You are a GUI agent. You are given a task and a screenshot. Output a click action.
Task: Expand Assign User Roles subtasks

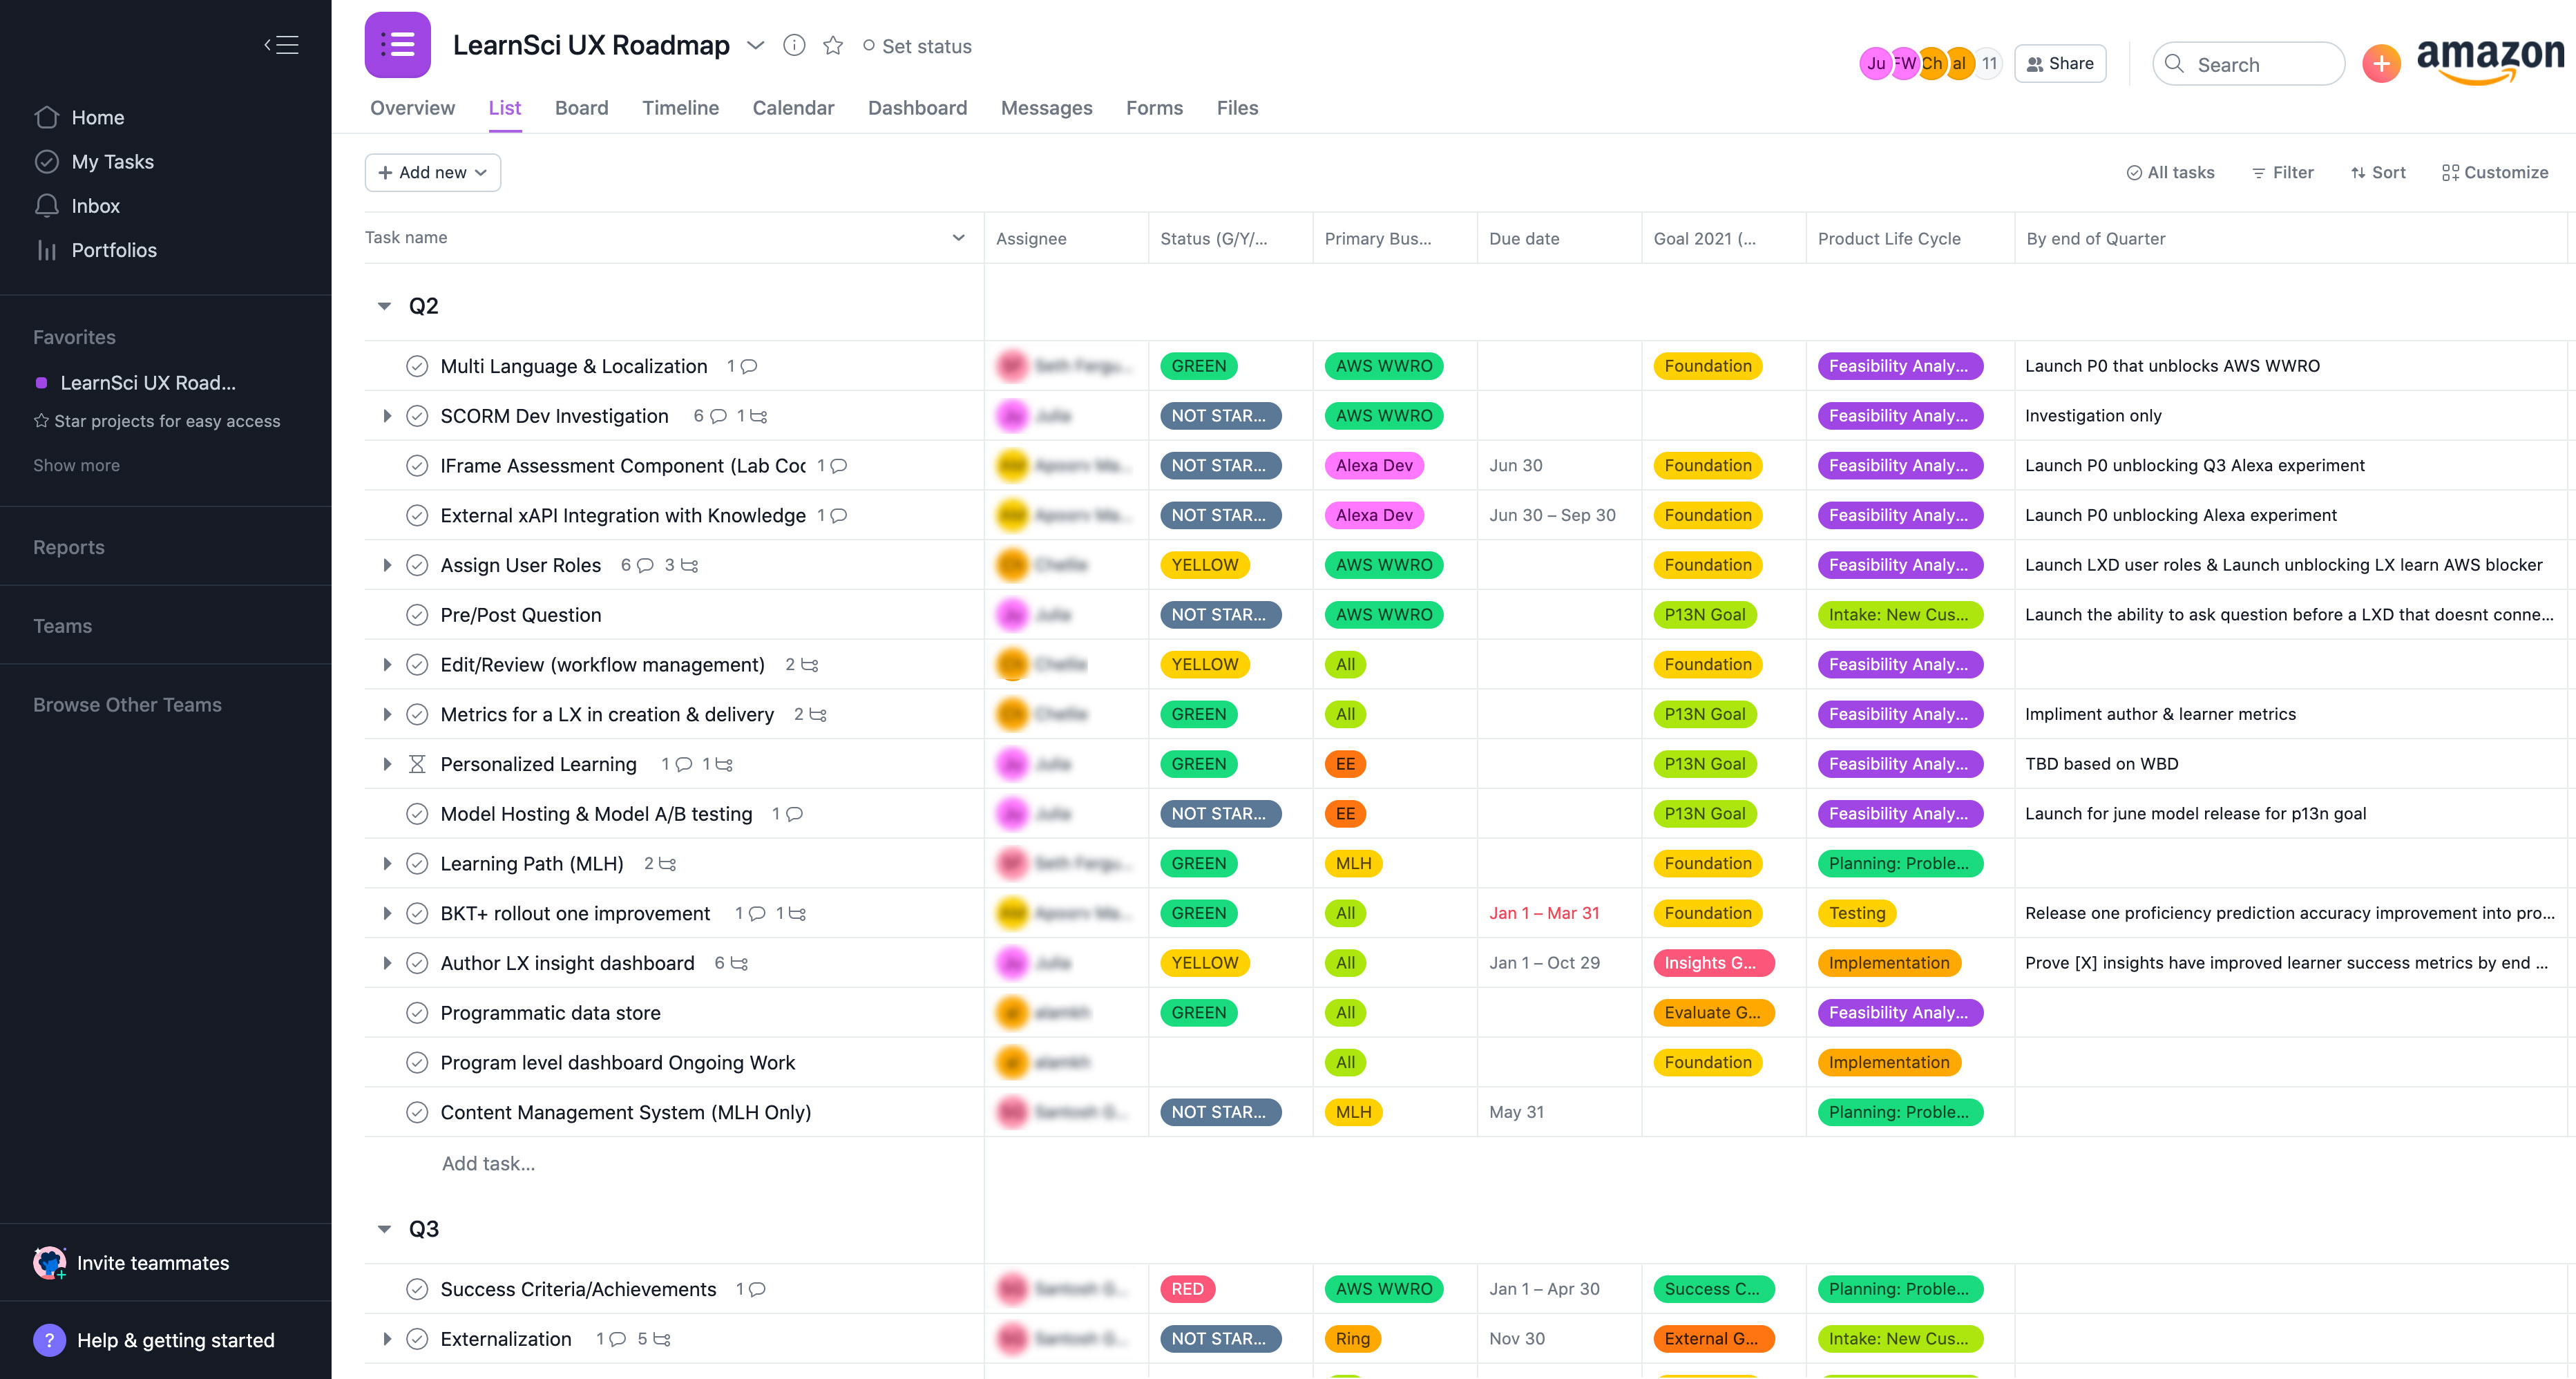387,565
